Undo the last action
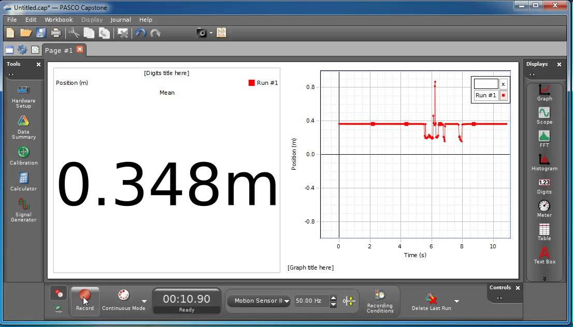Viewport: 573px width, 327px height. coord(141,33)
